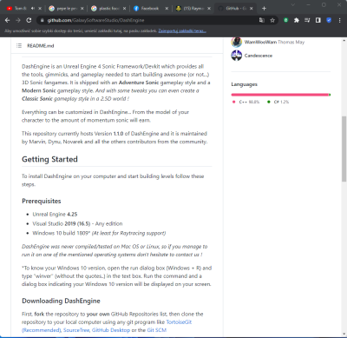Close the plastic search tab
The image size is (347, 338).
coord(124,9)
